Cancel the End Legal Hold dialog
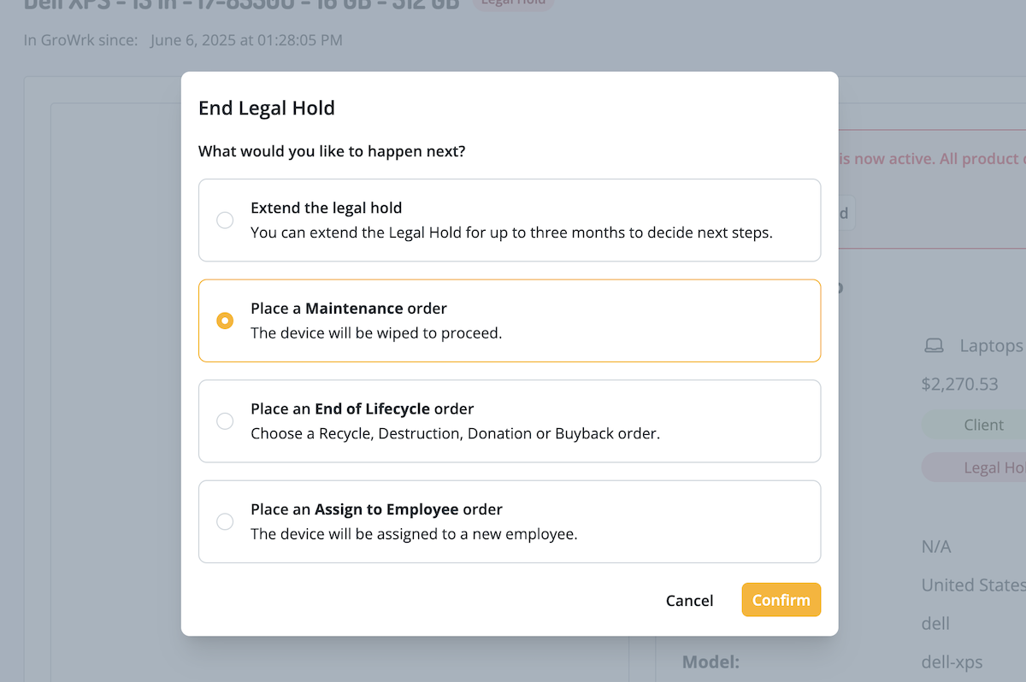Screen dimensions: 1026x682 [x=689, y=600]
